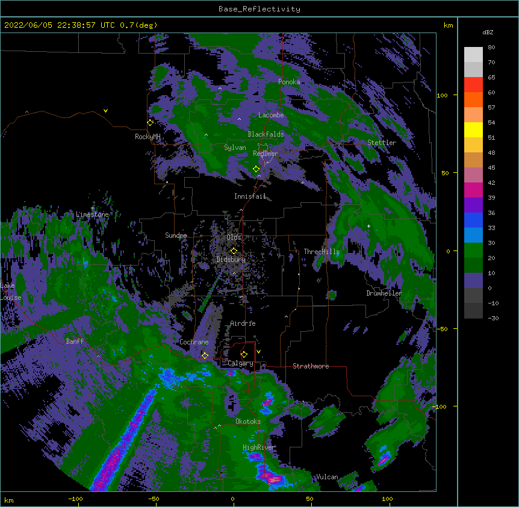Select the yellow station marker between Olds and Didsbury
This screenshot has width=519, height=507.
click(x=234, y=251)
